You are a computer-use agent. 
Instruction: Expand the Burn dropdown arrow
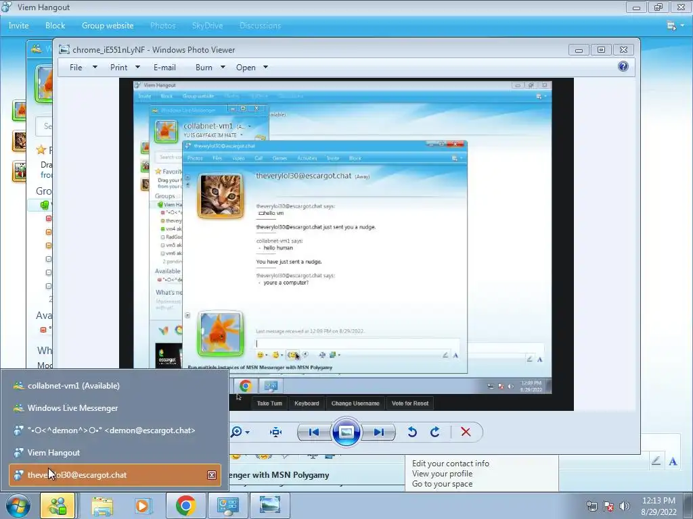point(223,67)
